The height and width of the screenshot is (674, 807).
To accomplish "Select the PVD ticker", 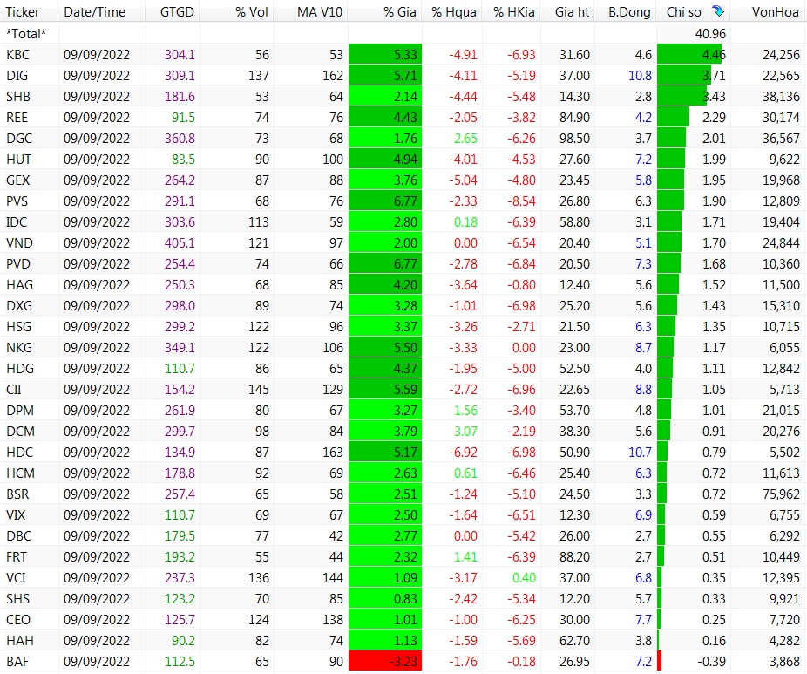I will click(18, 264).
